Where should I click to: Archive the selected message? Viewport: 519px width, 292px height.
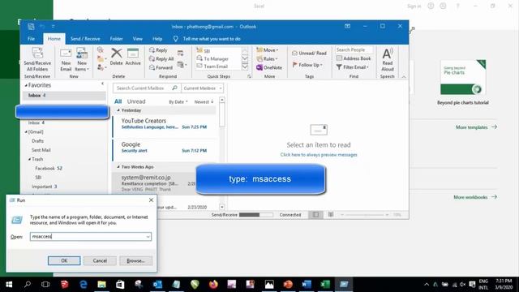point(133,56)
